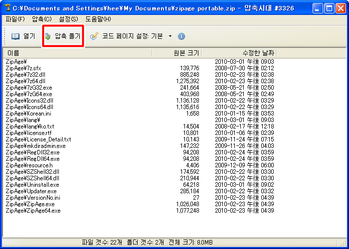Viewport: 349px width, 249px height.
Task: Click the 열기 (Open) book icon
Action: 15,36
